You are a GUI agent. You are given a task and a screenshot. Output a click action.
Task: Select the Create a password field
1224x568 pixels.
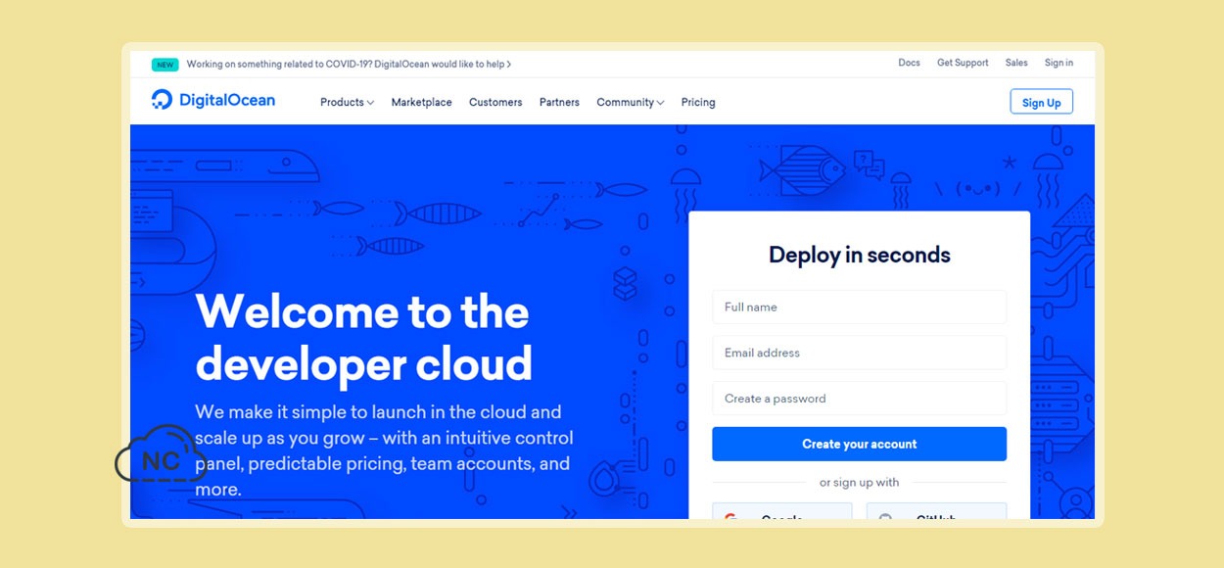coord(859,399)
